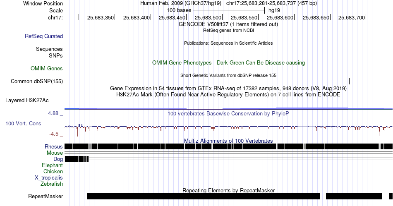This screenshot has width=393, height=206.
Task: Click the Layered H3K27Ac track label
Action: (x=27, y=100)
